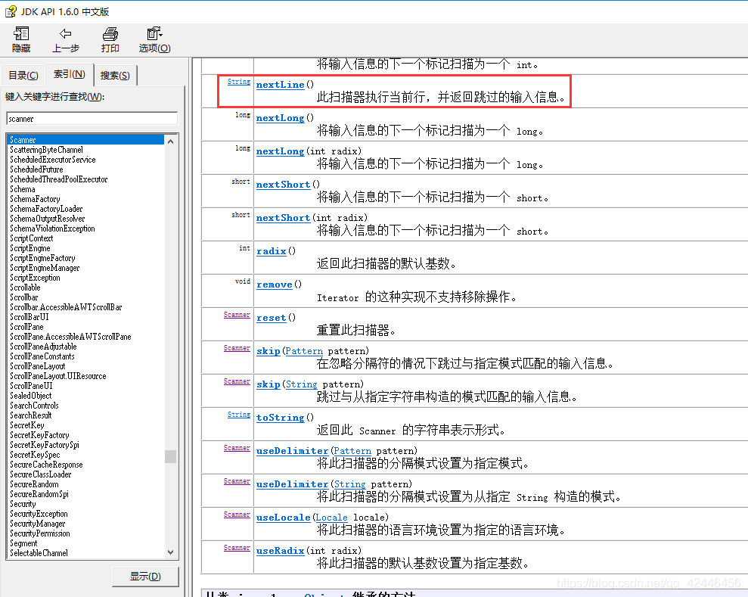This screenshot has height=597, width=748.
Task: Click the Display (显示) button
Action: click(145, 577)
